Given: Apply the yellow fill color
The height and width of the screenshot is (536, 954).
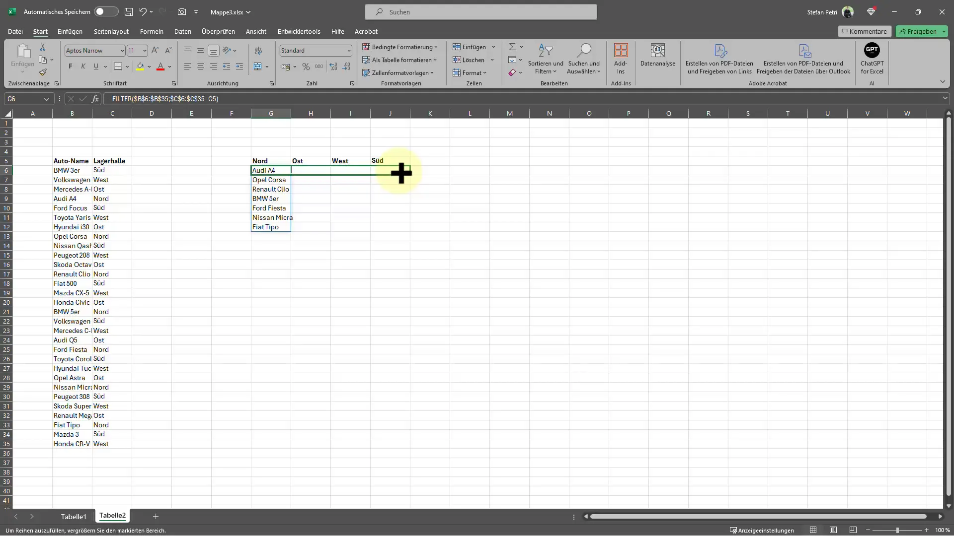Looking at the screenshot, I should coord(140,67).
